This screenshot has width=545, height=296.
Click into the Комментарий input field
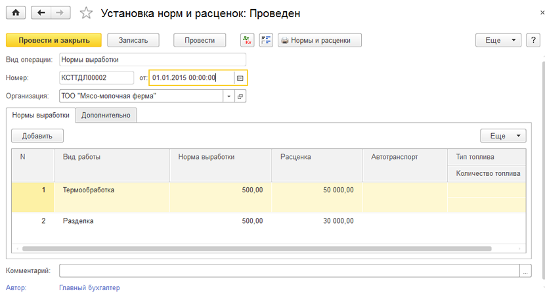tap(290, 270)
